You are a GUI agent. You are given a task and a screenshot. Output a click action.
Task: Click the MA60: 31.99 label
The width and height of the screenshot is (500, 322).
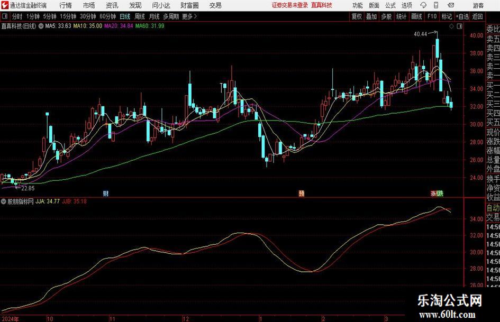150,26
